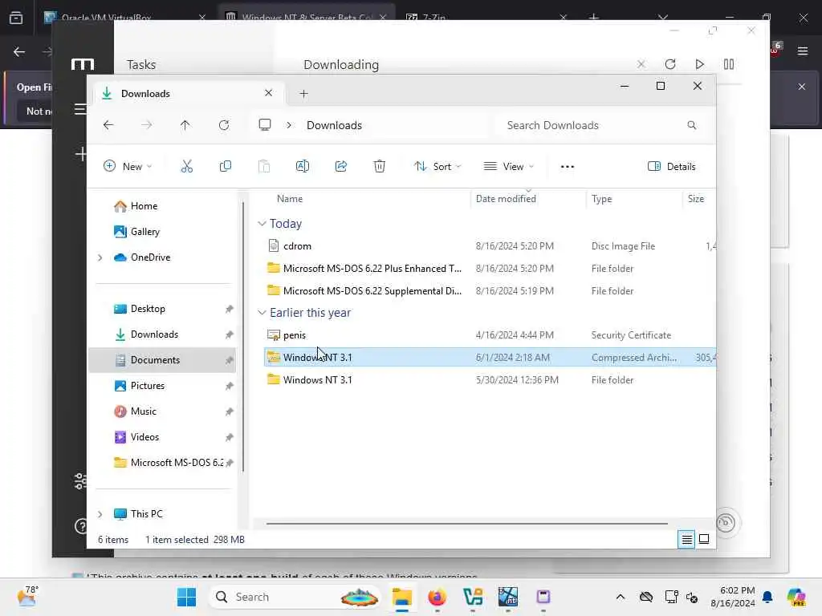
Task: Sort by Date modified column header
Action: coord(506,199)
